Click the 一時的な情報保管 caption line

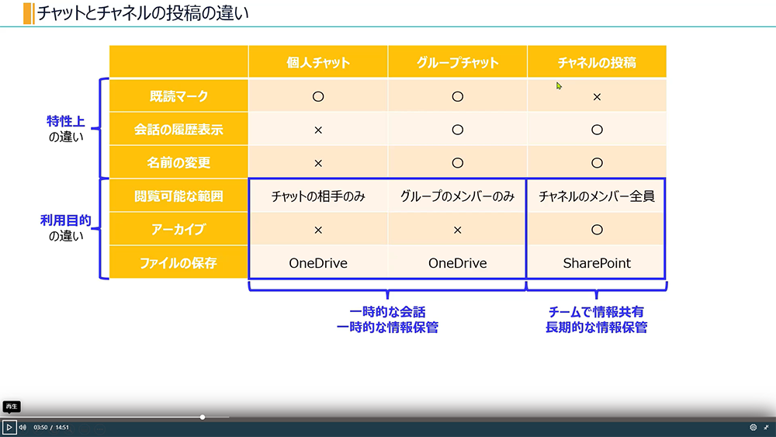click(x=387, y=327)
